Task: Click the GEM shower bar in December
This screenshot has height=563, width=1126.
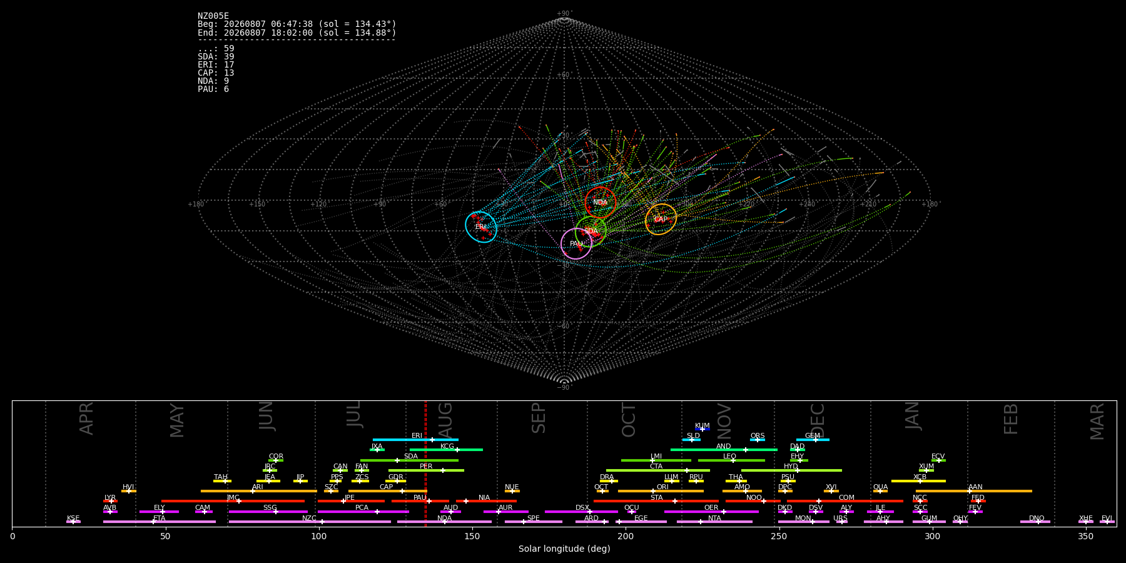Action: pyautogui.click(x=813, y=440)
